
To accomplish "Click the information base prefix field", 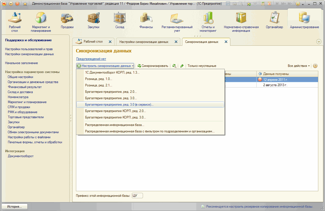I will click(x=137, y=196).
